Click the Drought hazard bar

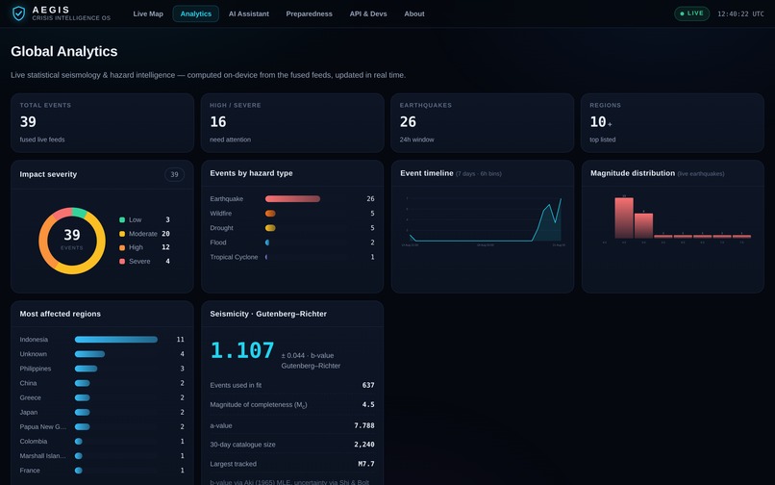click(270, 228)
